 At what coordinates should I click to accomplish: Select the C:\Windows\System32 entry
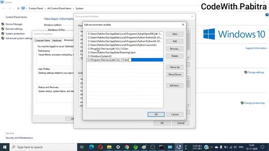tap(125, 56)
